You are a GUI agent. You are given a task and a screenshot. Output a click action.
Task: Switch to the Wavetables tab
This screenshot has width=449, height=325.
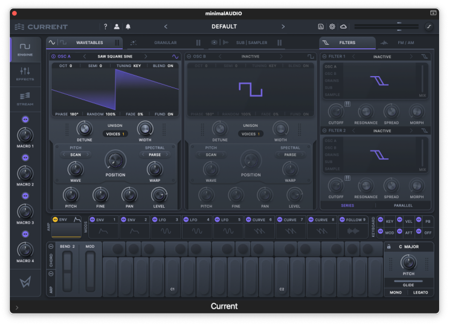pyautogui.click(x=85, y=43)
